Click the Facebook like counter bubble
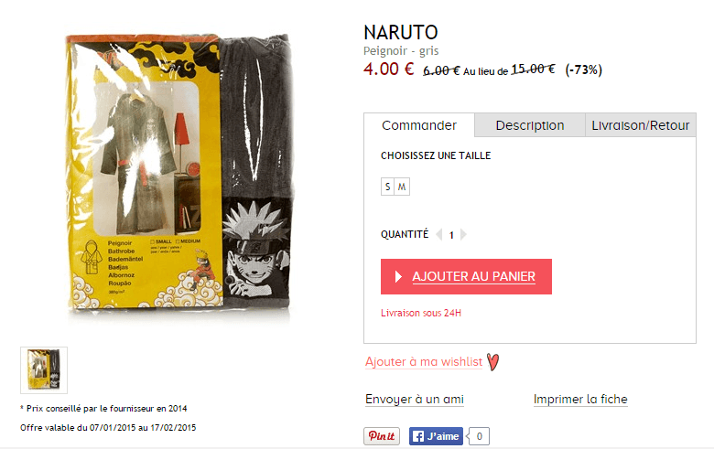Viewport: 714px width, 449px height. (x=479, y=436)
